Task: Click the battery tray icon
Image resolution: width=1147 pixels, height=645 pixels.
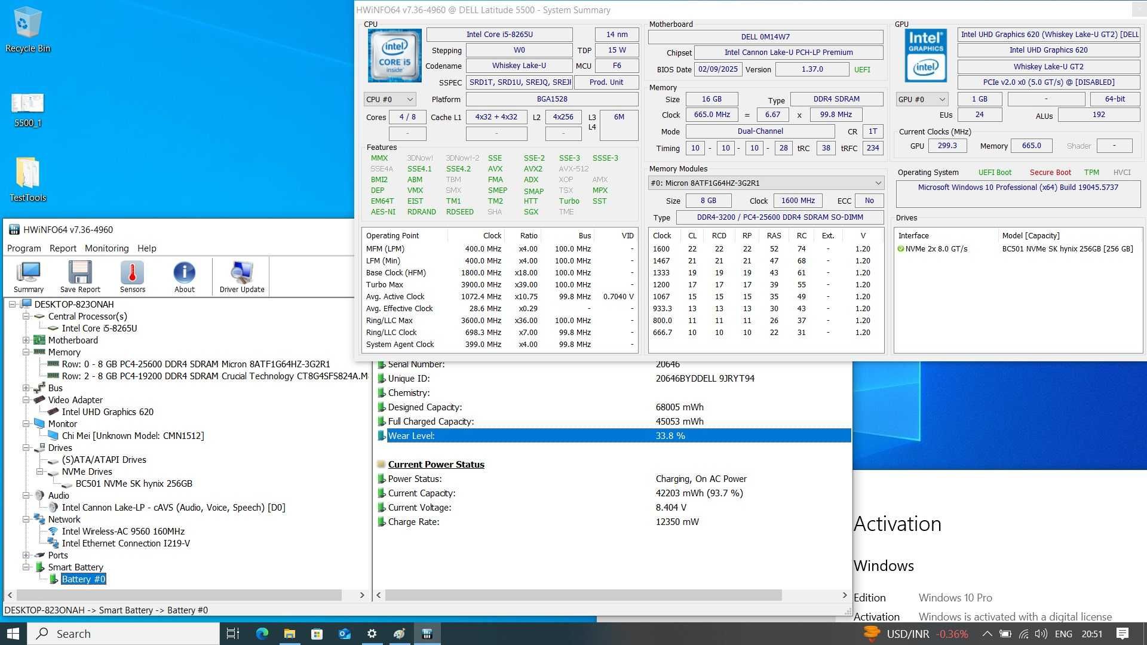Action: pyautogui.click(x=1005, y=634)
